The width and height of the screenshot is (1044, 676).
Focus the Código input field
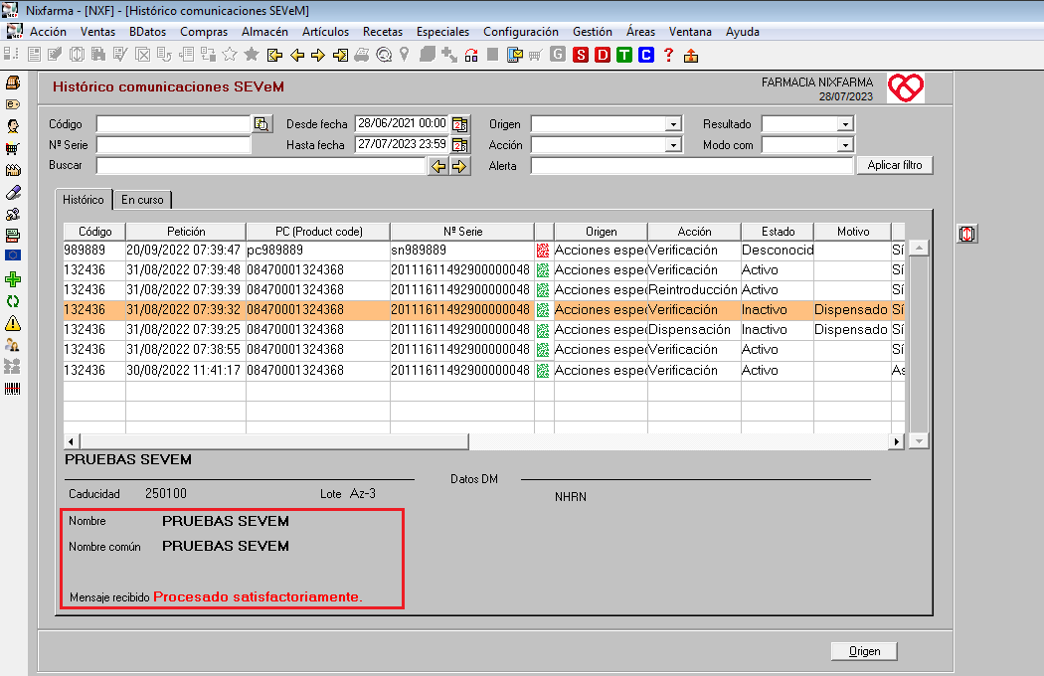(x=173, y=124)
